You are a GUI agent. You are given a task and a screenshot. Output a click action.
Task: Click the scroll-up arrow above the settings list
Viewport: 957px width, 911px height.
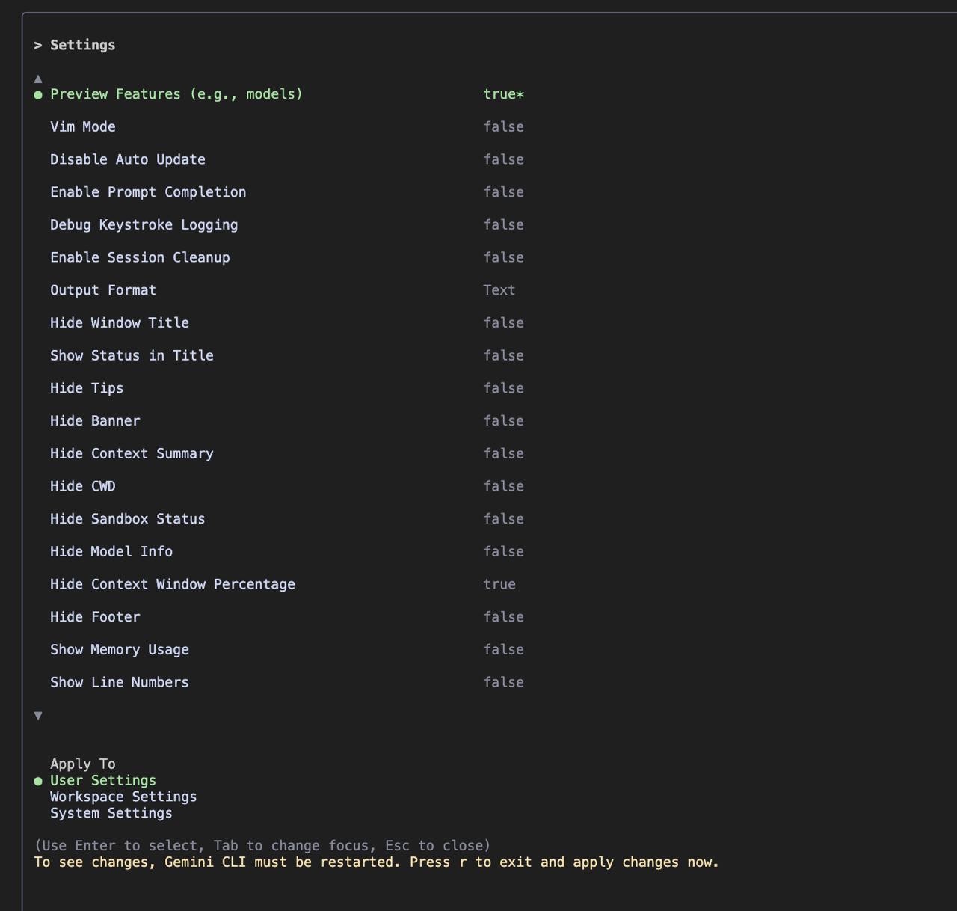tap(38, 79)
